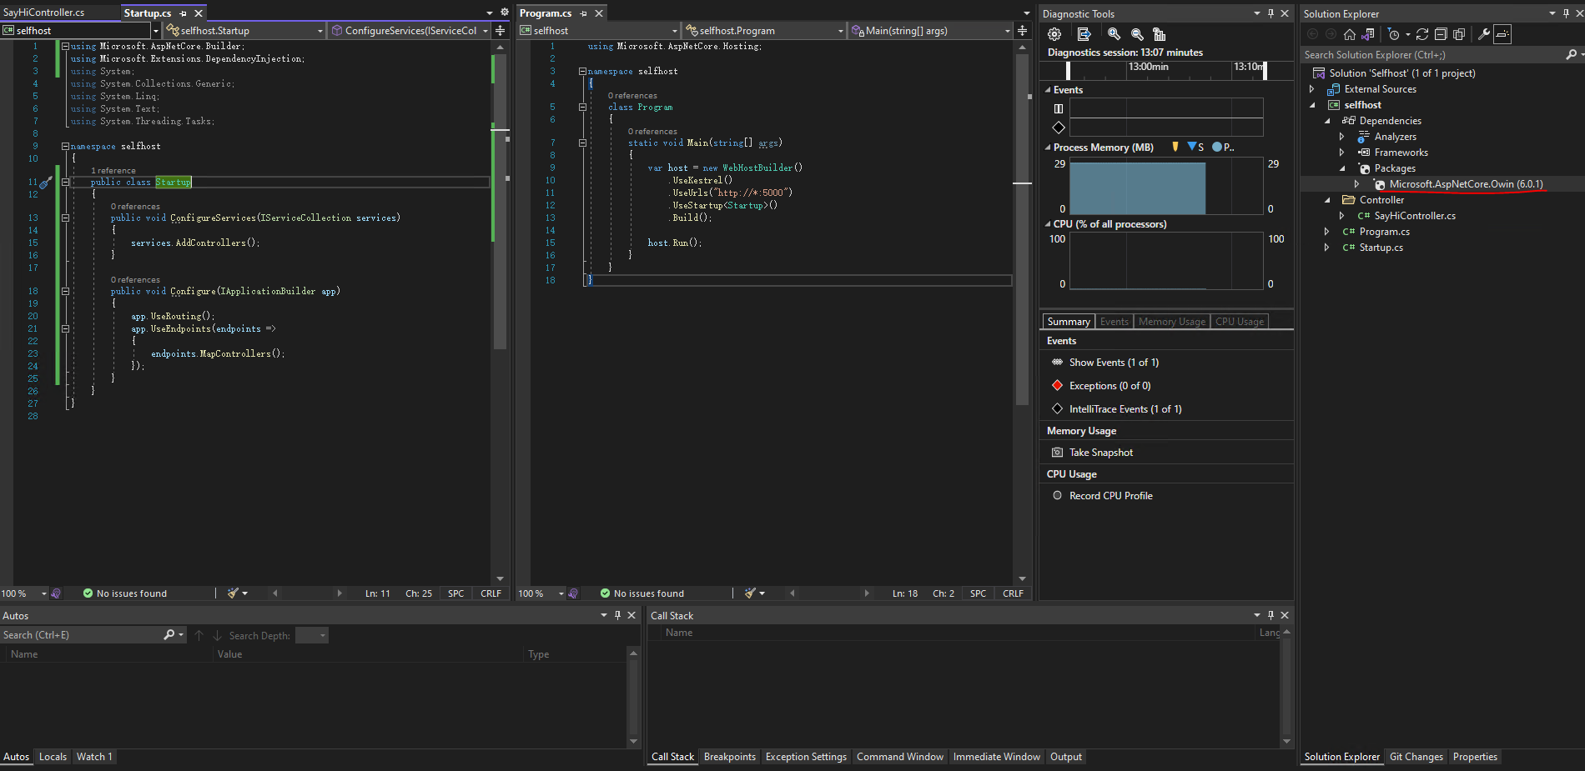Open the Git Changes tab
1585x771 pixels.
(x=1416, y=757)
